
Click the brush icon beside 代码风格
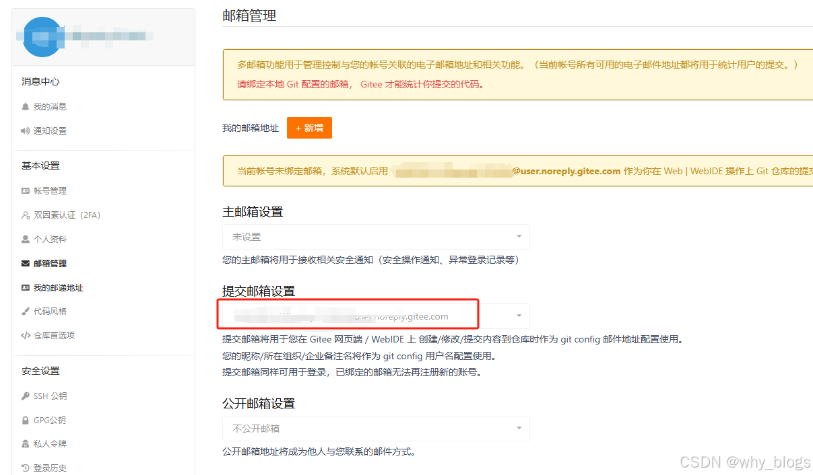26,312
